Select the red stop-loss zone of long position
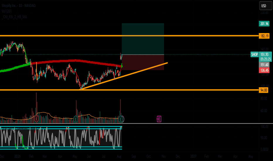Screen dimensions: 273x161 pyautogui.click(x=143, y=62)
